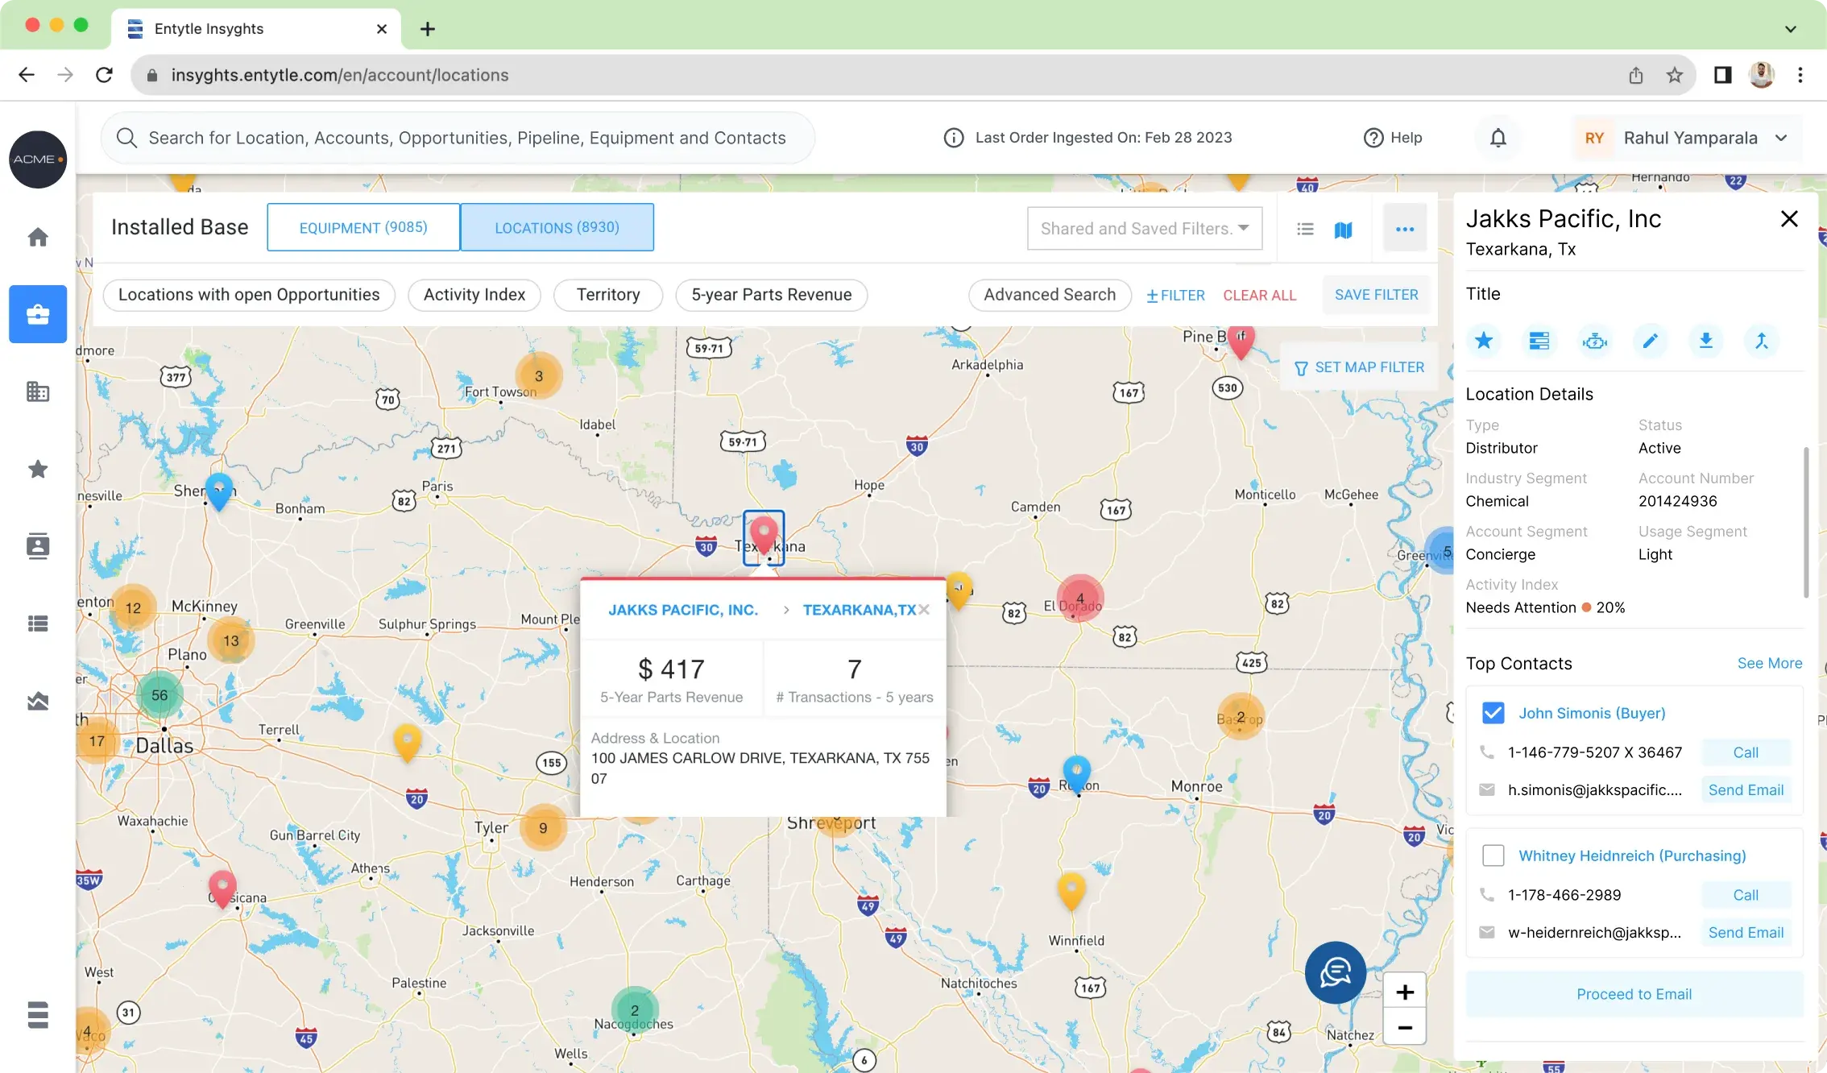
Task: Download location details icon
Action: point(1706,341)
